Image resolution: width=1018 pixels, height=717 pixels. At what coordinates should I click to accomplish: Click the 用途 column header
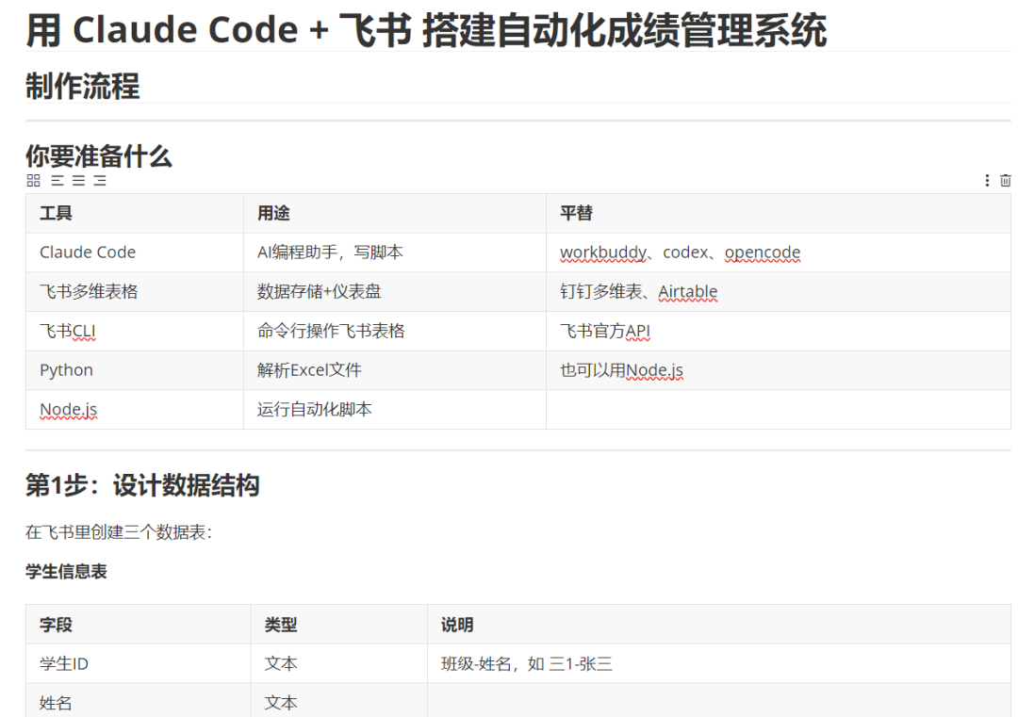[x=395, y=213]
